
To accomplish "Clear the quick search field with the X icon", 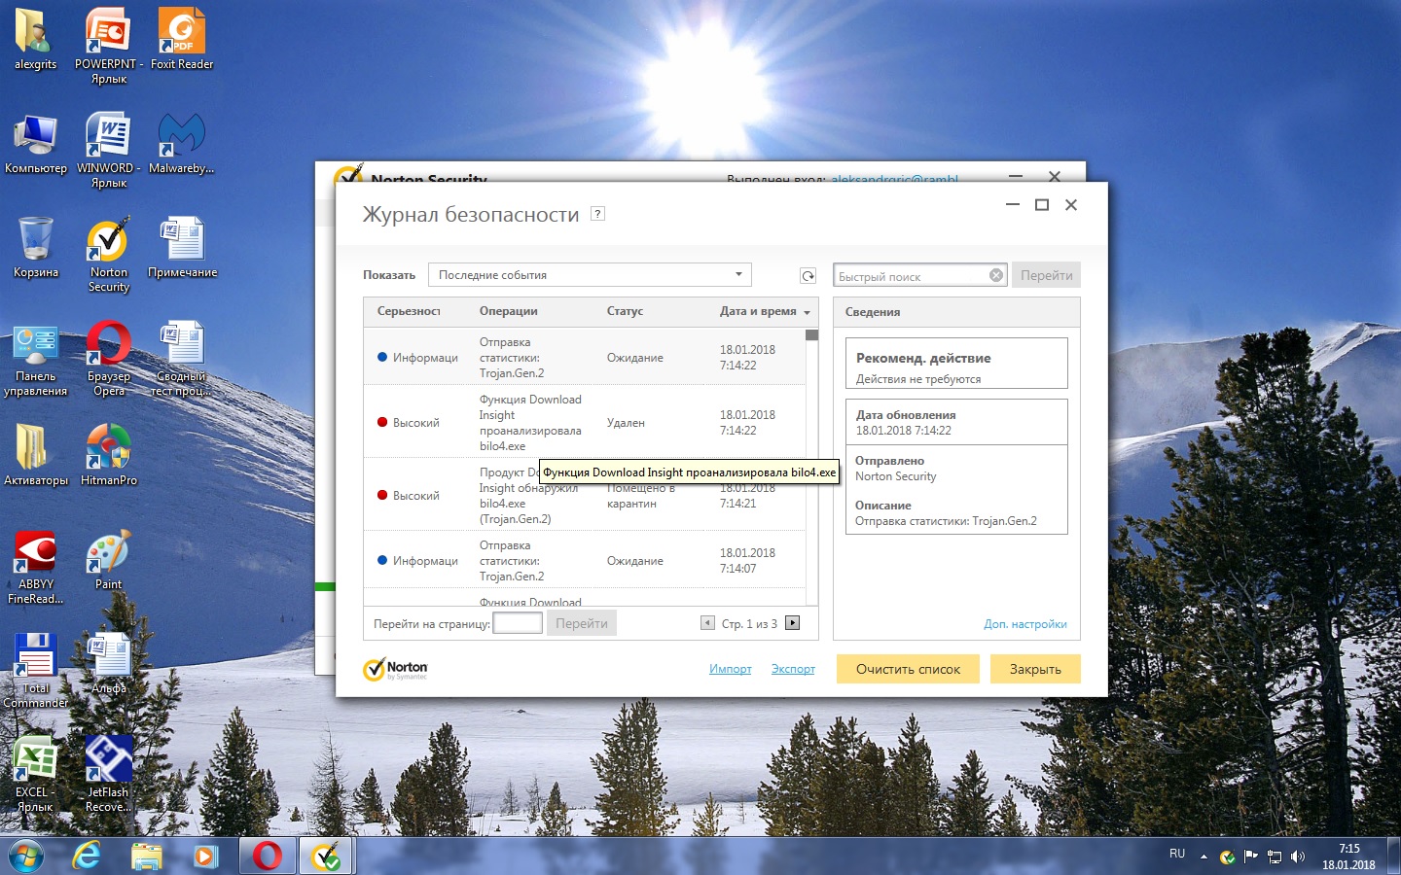I will 995,275.
